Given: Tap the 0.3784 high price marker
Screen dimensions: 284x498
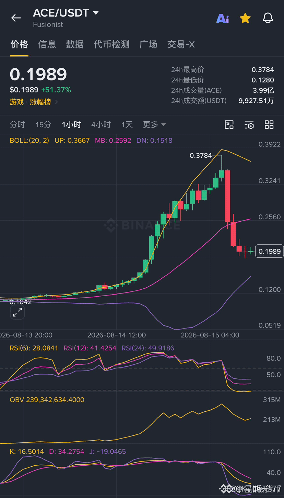Looking at the screenshot, I should point(201,155).
